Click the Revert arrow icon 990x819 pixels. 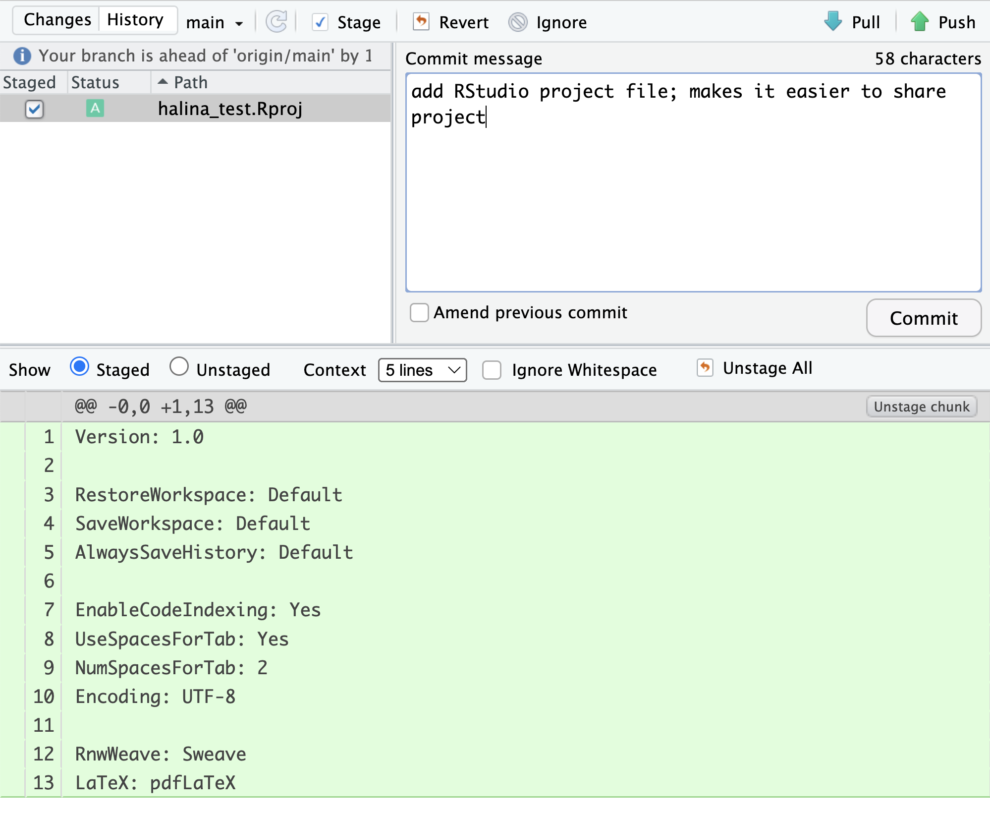421,22
